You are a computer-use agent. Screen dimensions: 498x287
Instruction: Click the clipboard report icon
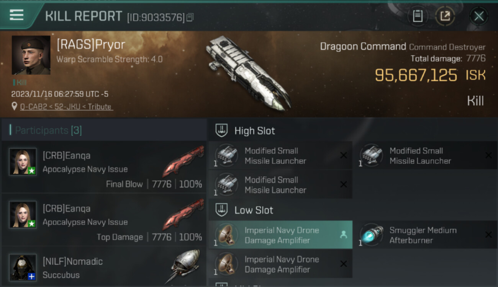418,16
